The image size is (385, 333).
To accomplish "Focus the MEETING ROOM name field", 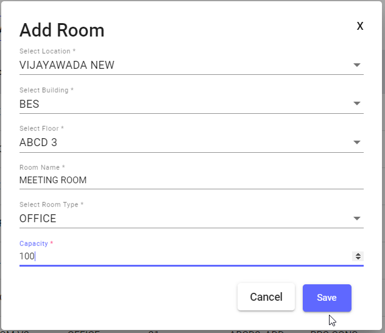I will [x=183, y=180].
